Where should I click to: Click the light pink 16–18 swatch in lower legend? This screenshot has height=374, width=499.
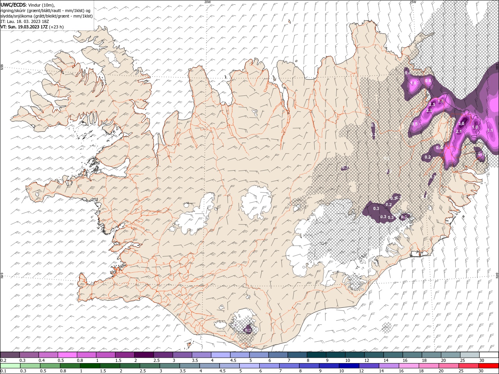coord(409,366)
